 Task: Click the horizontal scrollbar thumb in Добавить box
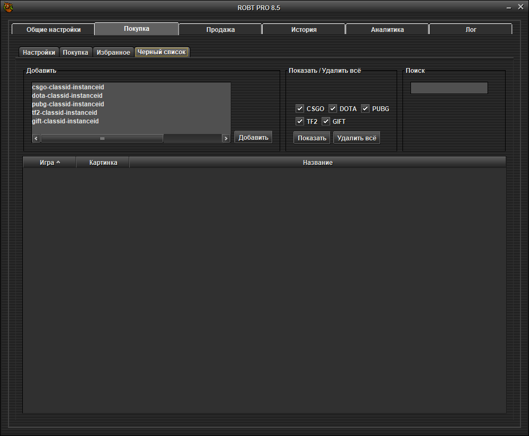tap(102, 138)
